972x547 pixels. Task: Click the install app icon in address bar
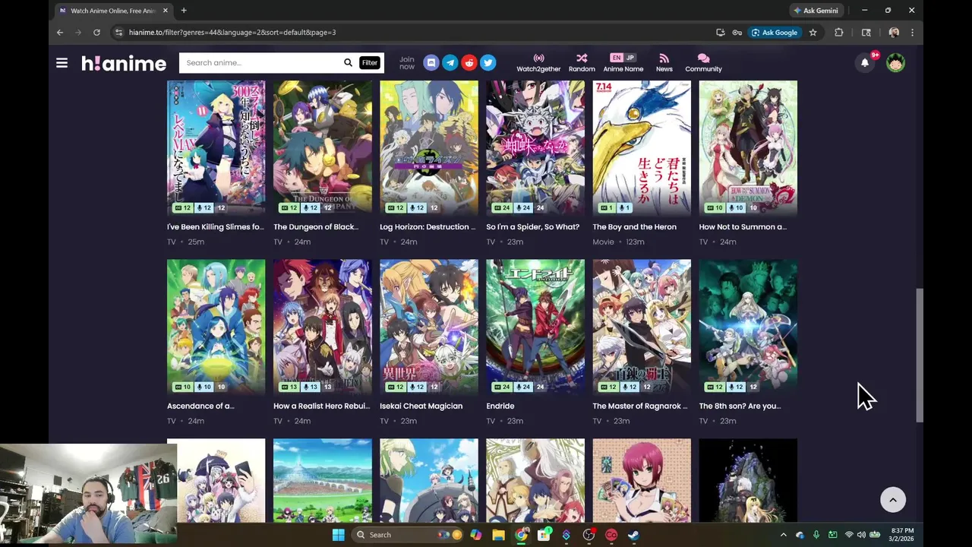720,33
